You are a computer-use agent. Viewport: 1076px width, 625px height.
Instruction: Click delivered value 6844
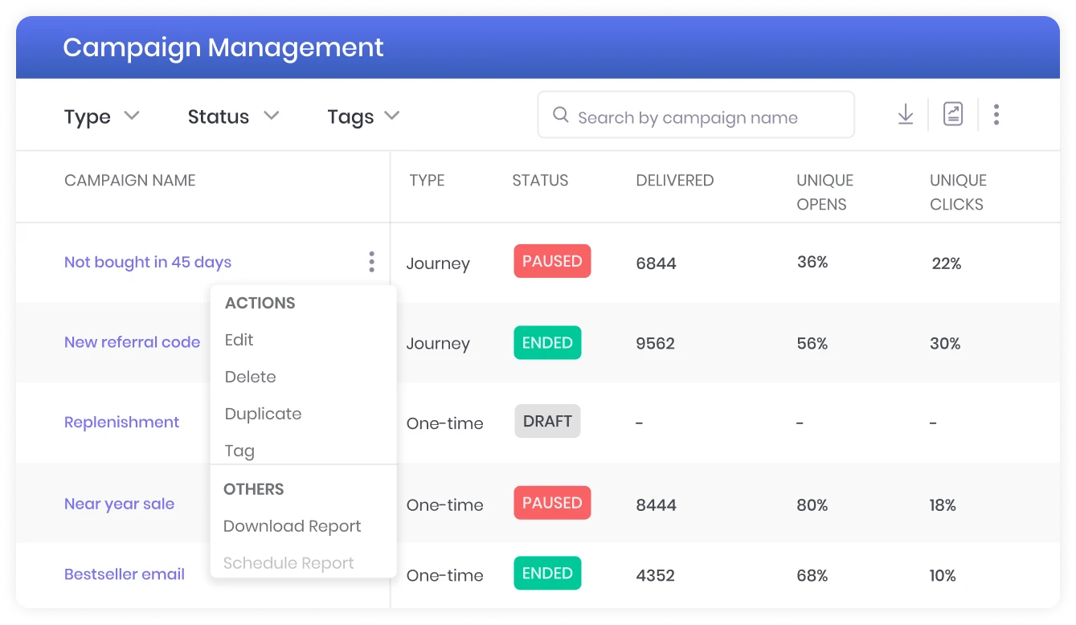tap(657, 263)
